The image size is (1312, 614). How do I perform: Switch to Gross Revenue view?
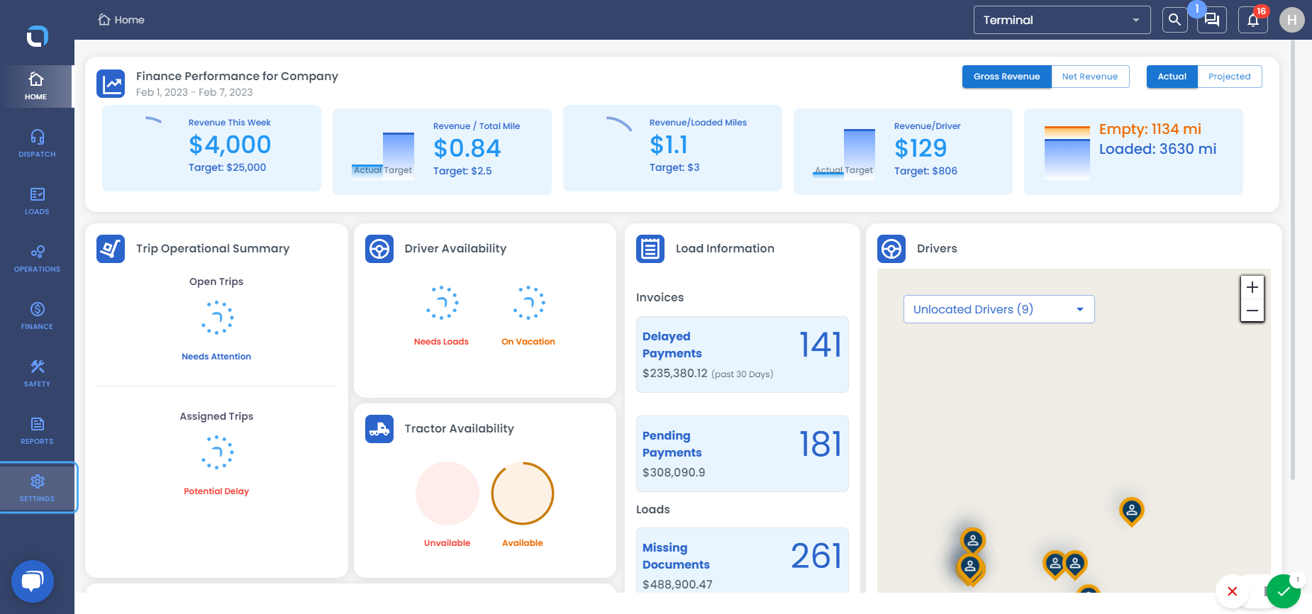pos(1006,77)
